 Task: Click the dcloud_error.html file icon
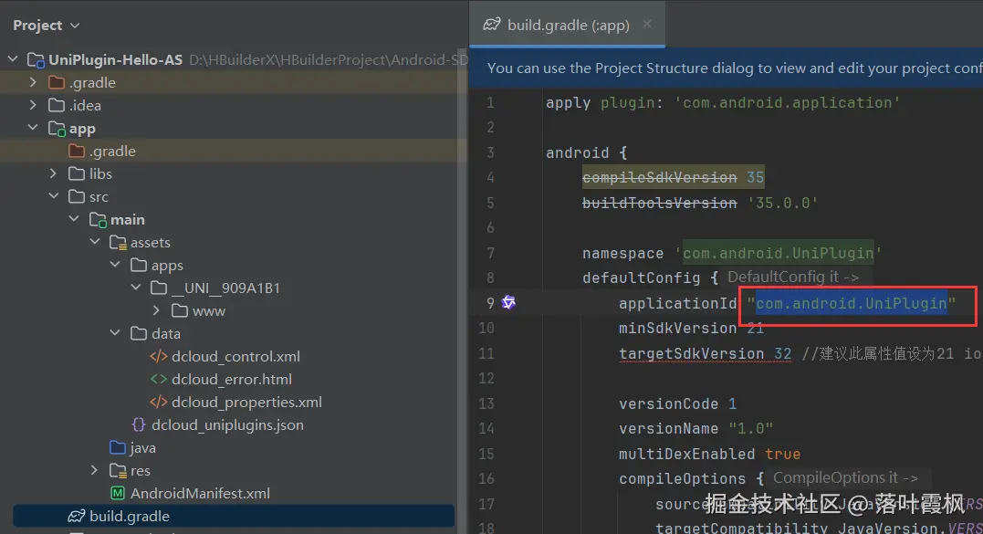click(159, 379)
